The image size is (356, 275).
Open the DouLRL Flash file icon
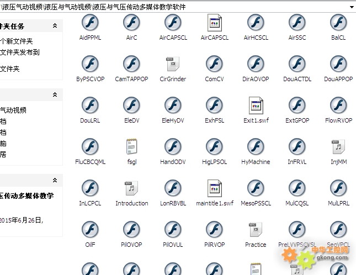tap(90, 105)
